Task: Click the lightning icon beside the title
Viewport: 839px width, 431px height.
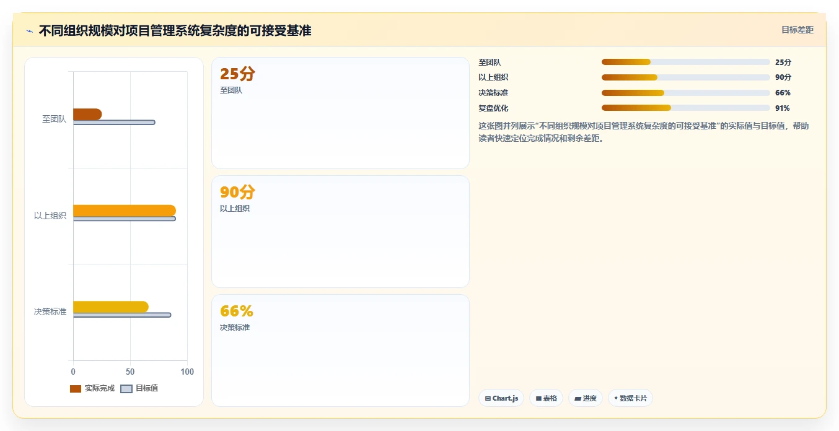Action: (29, 31)
